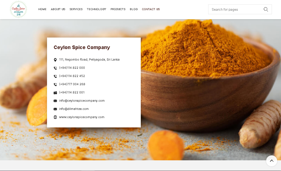Open the About Us page

58,9
